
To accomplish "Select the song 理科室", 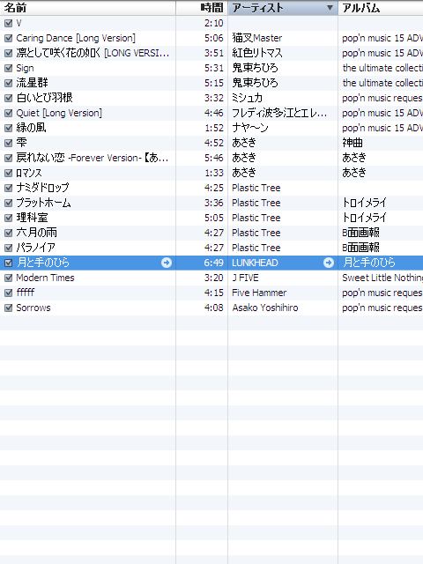I will (32, 218).
